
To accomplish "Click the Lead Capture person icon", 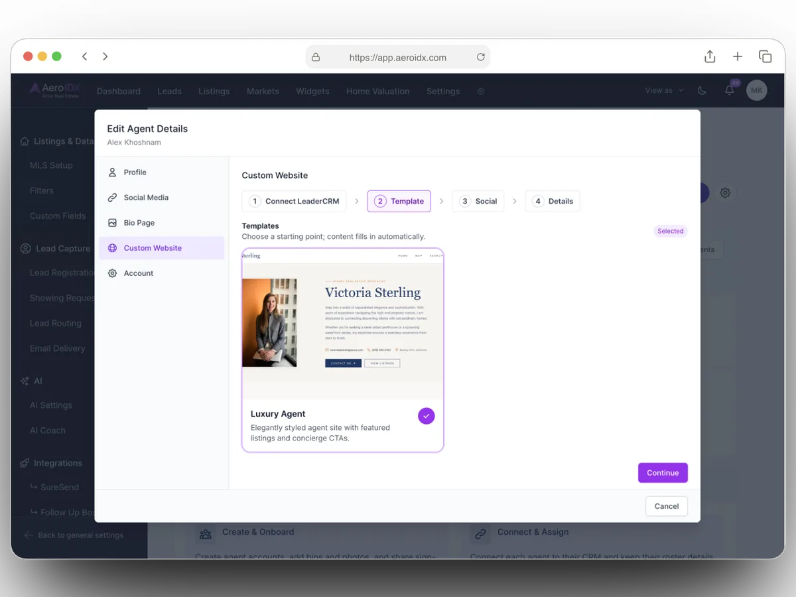I will 25,249.
